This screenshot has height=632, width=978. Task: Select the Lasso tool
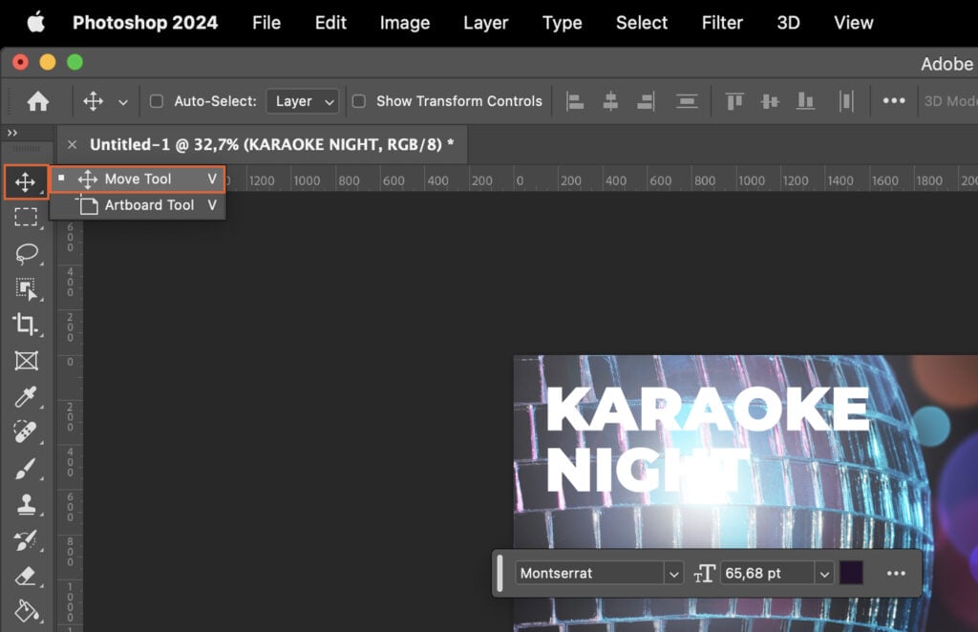27,253
